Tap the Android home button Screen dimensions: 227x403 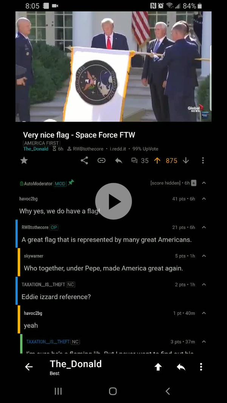click(113, 391)
